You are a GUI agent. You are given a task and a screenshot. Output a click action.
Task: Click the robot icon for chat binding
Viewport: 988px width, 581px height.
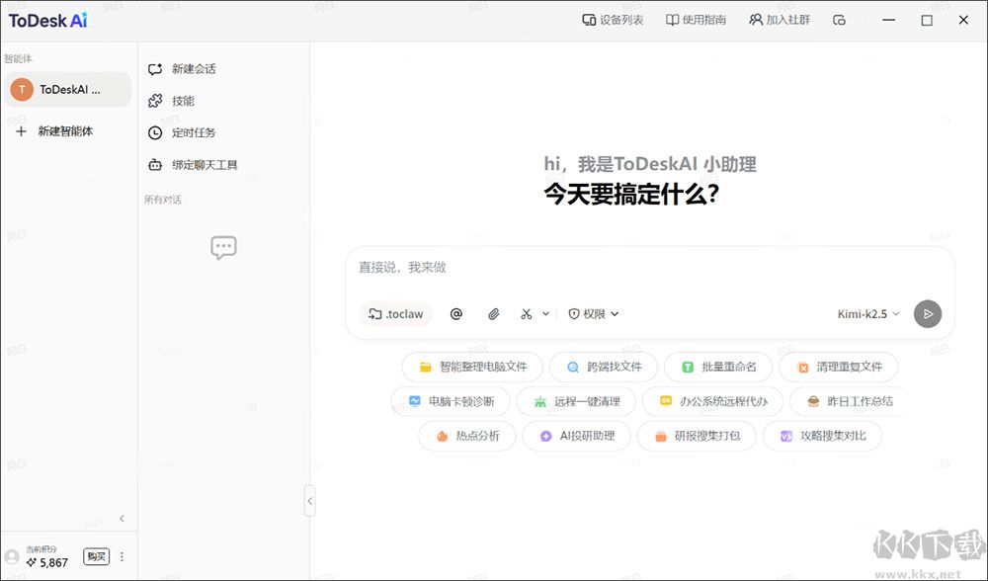[155, 165]
